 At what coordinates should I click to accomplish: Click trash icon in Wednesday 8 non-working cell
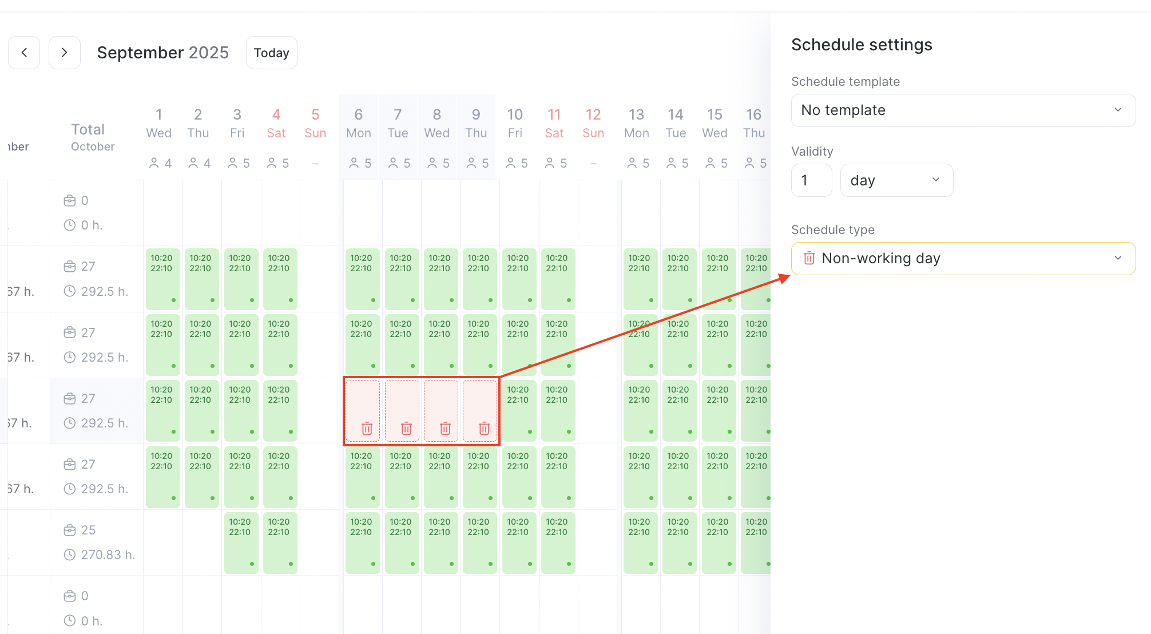[445, 428]
